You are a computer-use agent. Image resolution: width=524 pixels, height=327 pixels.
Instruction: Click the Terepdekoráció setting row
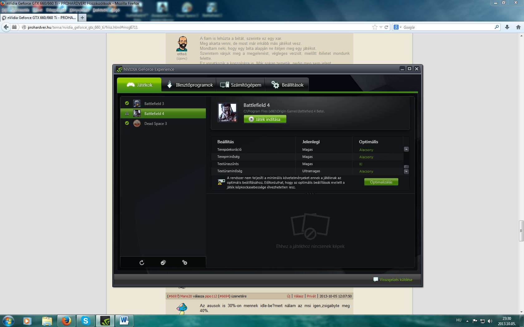pyautogui.click(x=307, y=149)
